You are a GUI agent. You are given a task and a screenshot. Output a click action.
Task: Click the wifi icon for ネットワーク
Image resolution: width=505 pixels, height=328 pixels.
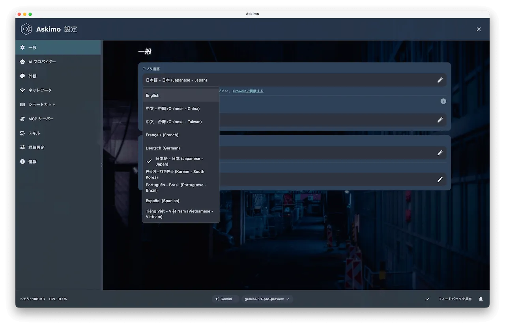[x=22, y=90]
